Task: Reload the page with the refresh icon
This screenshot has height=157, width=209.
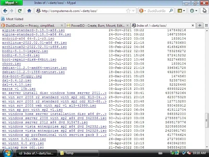Action: tap(20, 11)
